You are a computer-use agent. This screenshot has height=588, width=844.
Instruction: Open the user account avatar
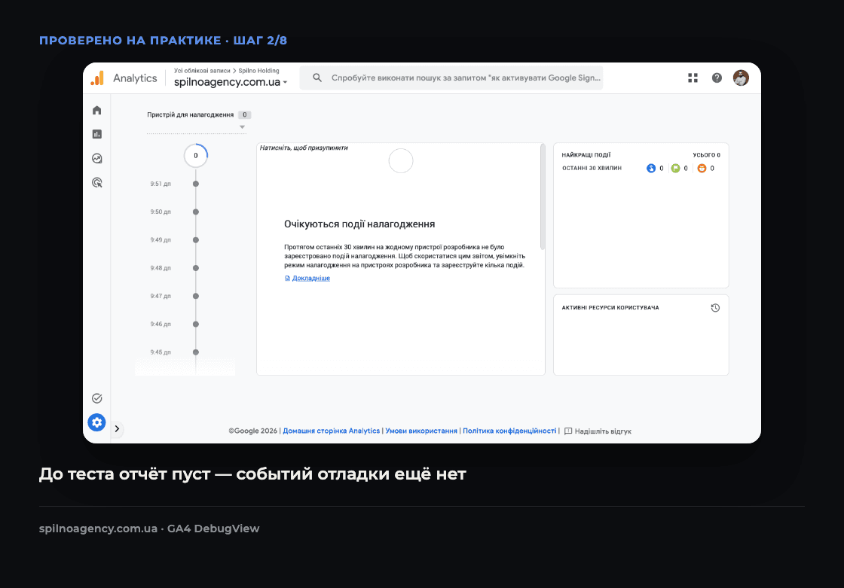coord(742,78)
